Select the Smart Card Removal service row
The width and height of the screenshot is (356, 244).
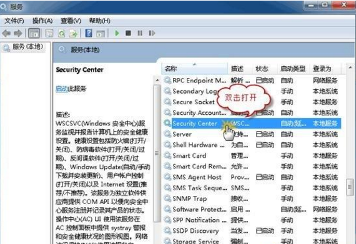click(252, 166)
